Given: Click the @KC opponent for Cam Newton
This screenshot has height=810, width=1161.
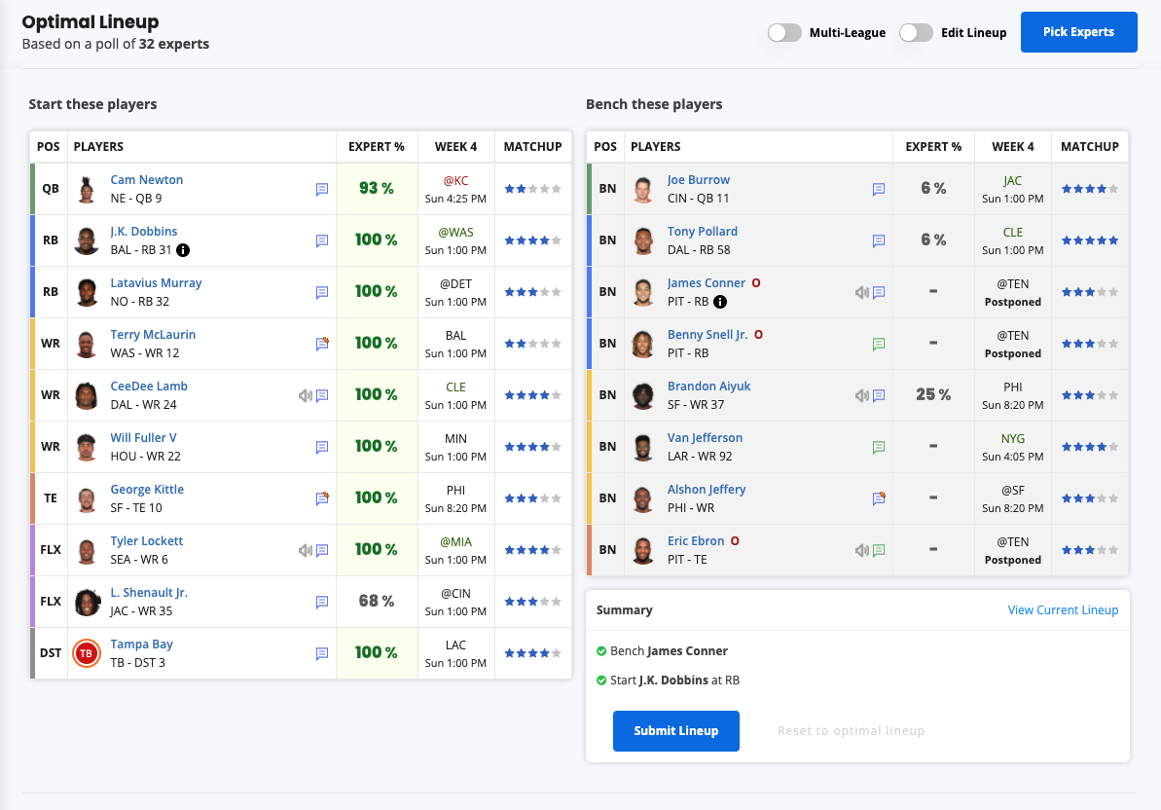Looking at the screenshot, I should [x=456, y=181].
